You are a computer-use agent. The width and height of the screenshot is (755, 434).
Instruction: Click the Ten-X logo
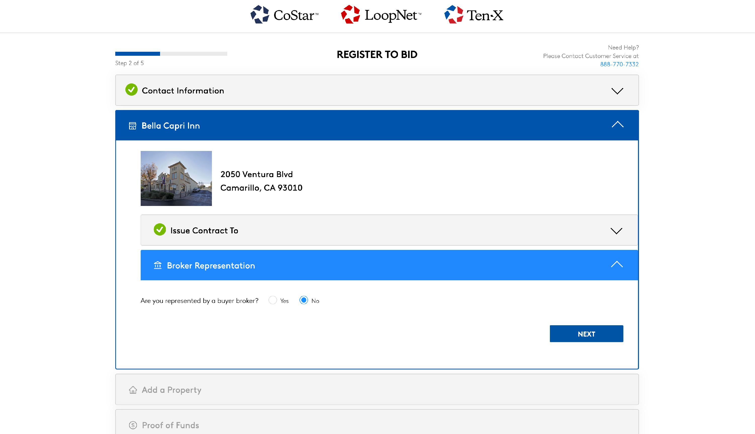pos(474,15)
